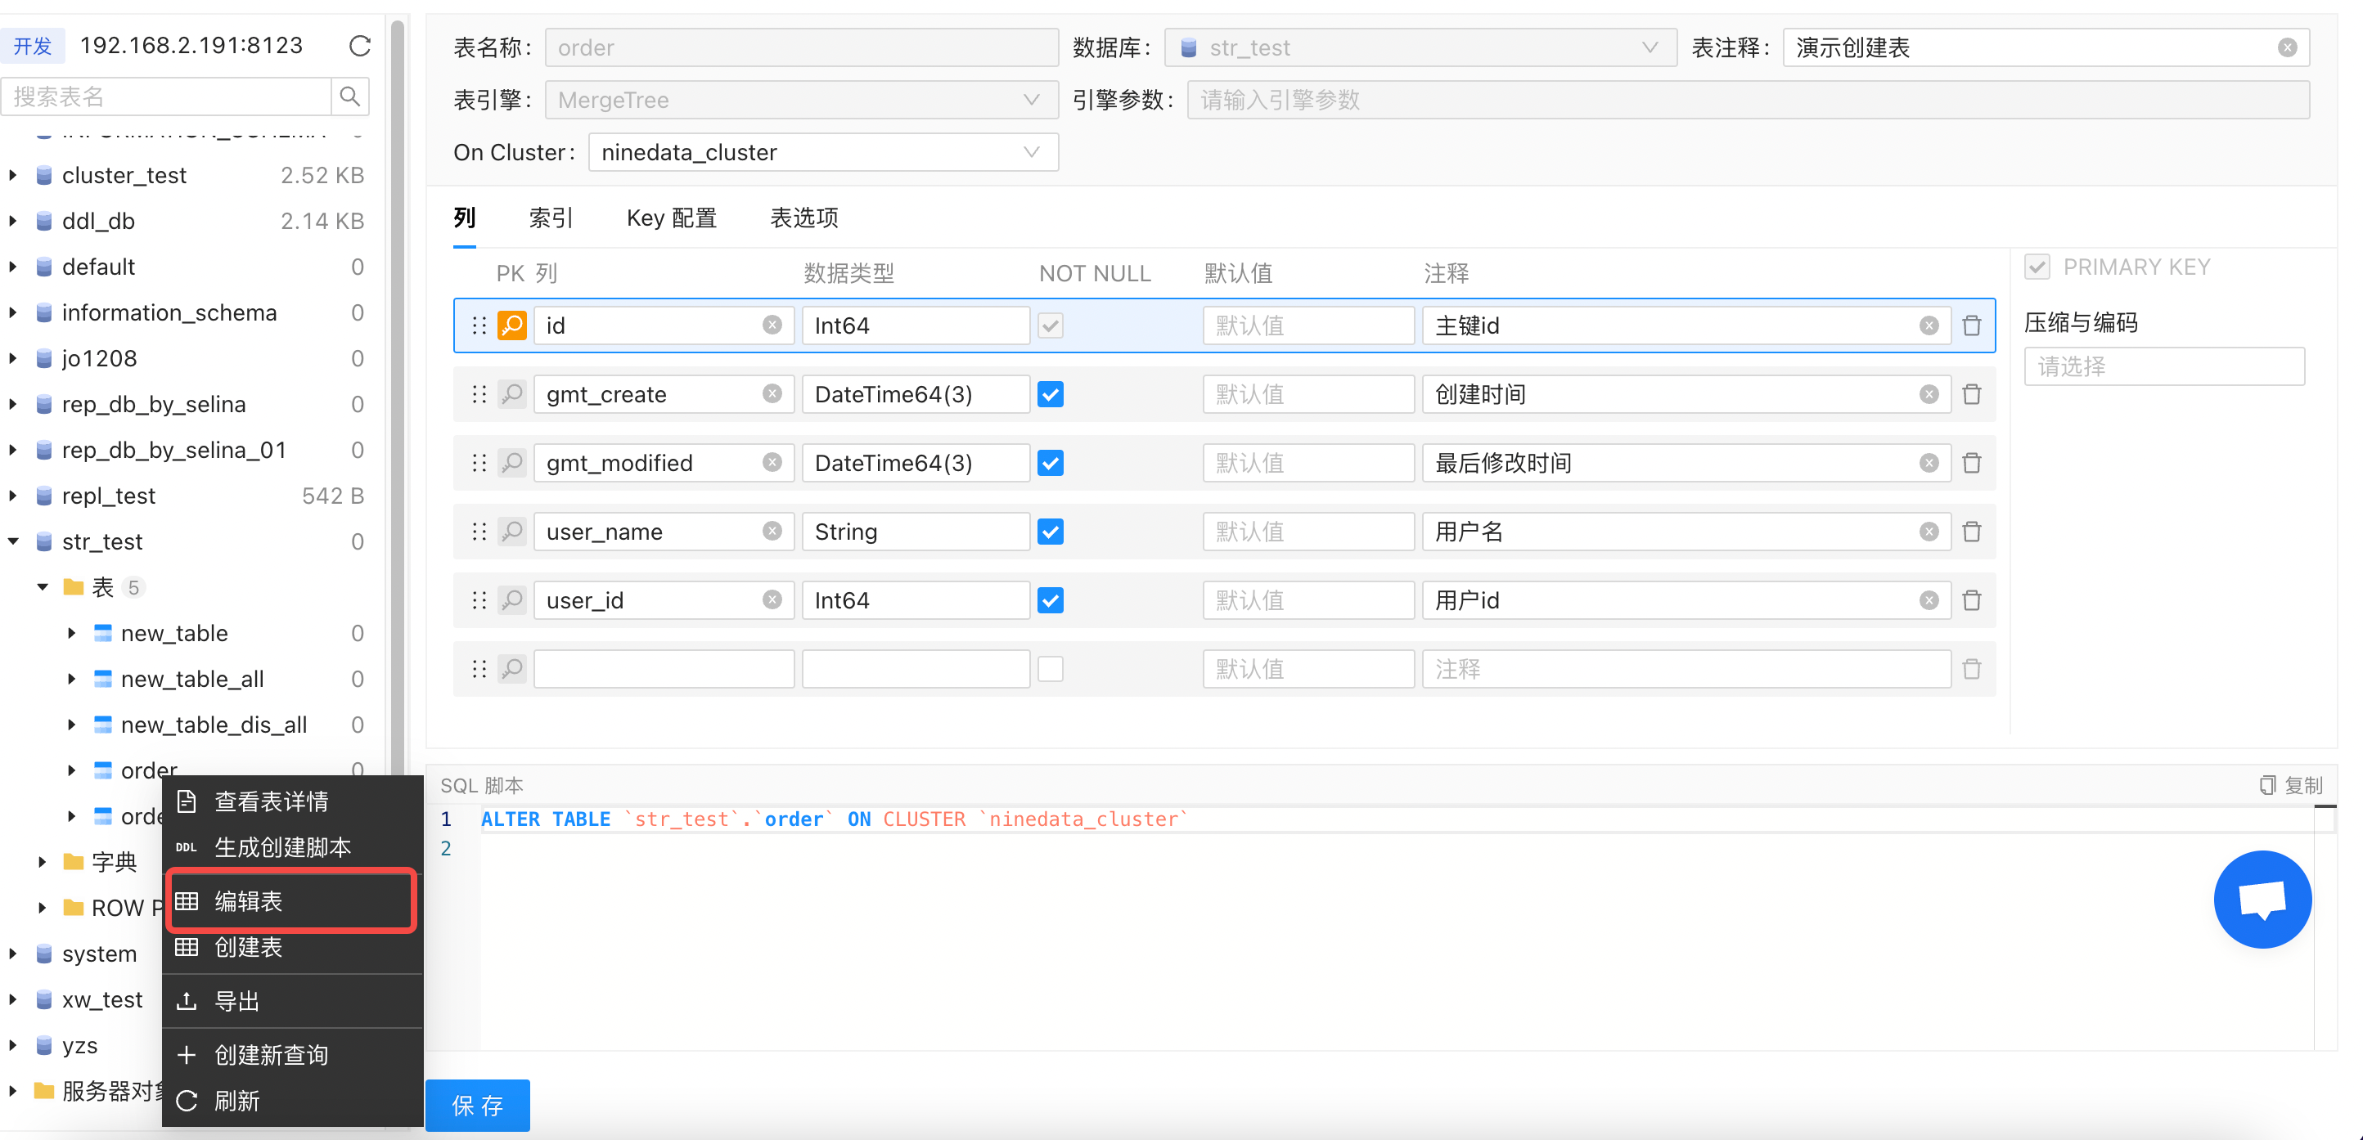Screen dimensions: 2363x1140
Task: Clear the table comment text
Action: click(2287, 47)
